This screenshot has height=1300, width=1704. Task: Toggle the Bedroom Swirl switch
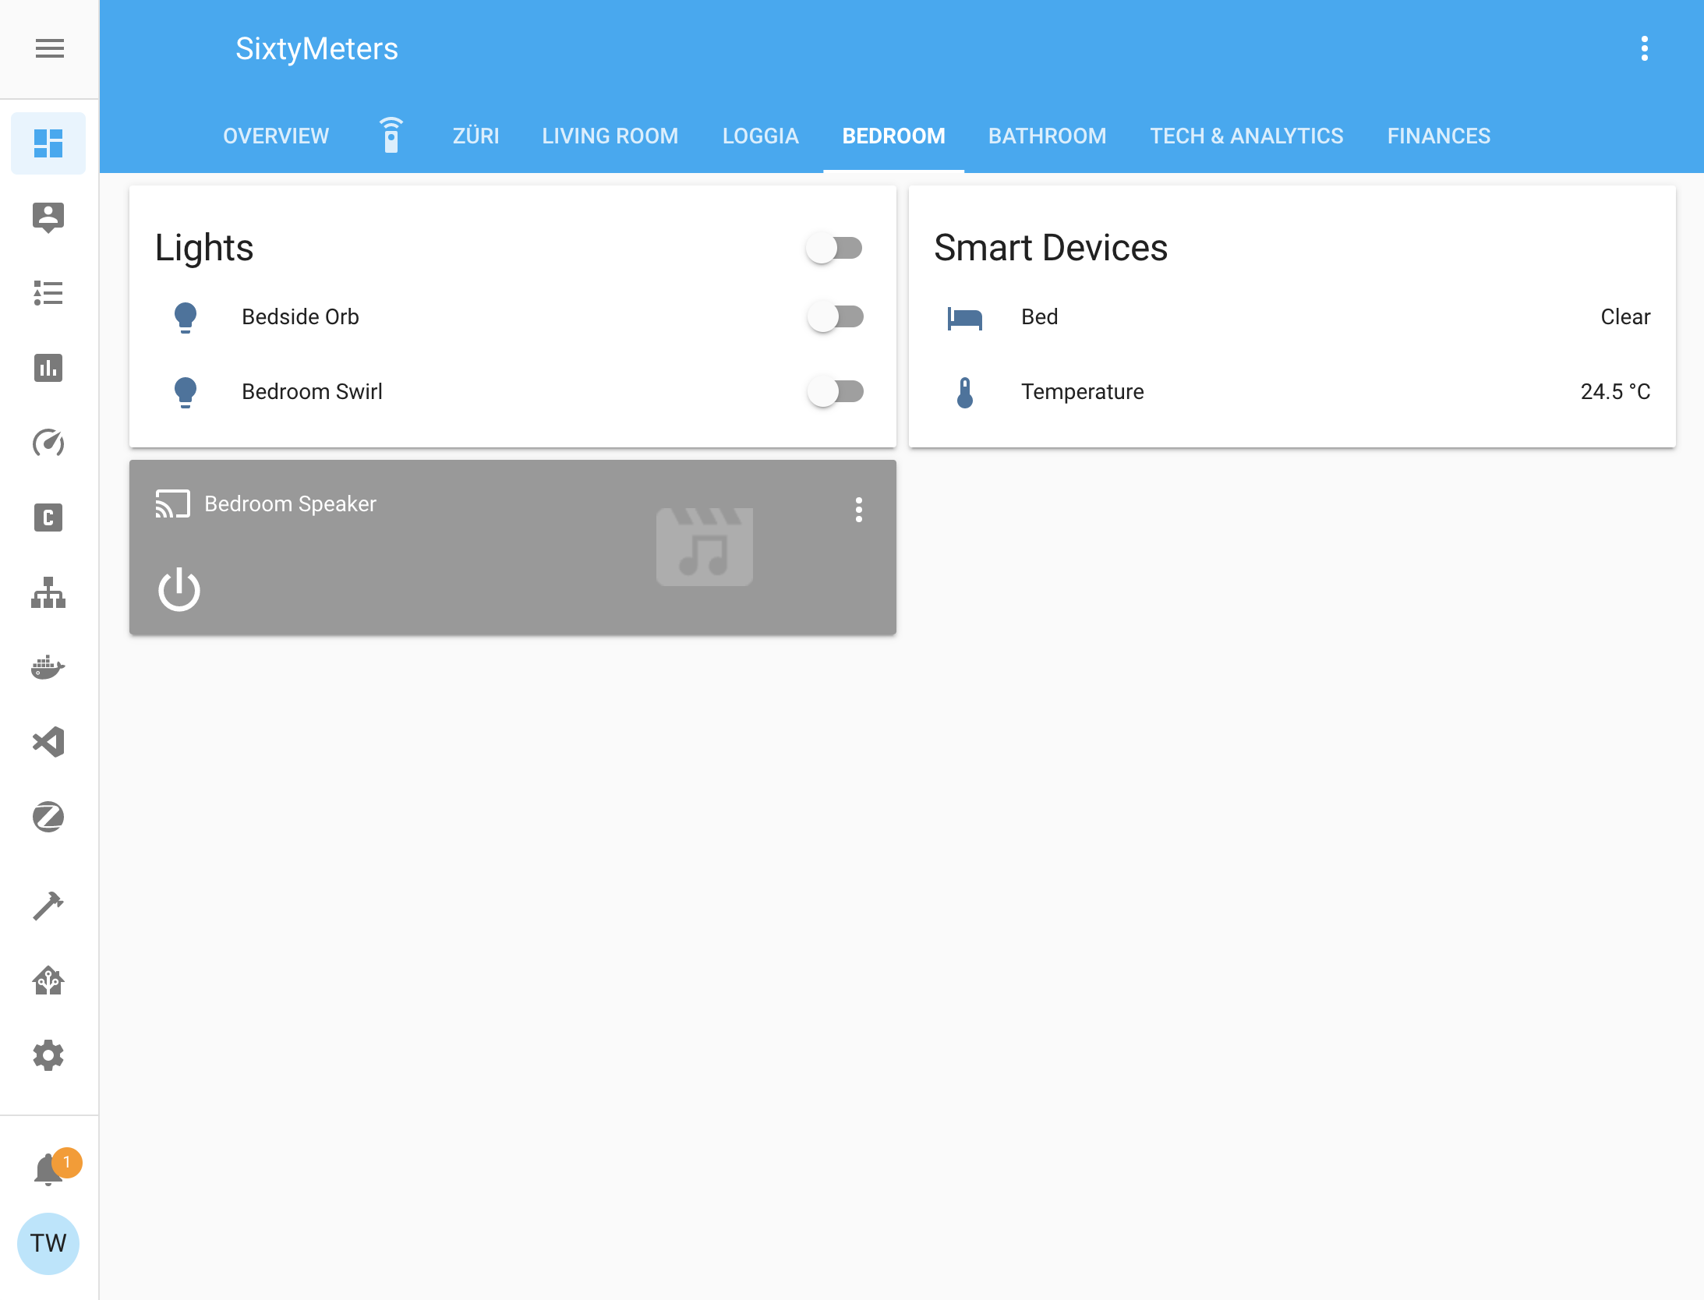[836, 391]
